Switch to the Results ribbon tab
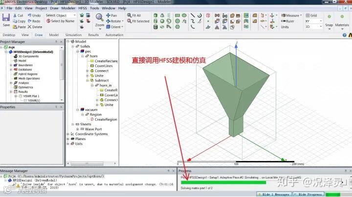Image resolution: width=352 pixels, height=197 pixels. click(93, 35)
